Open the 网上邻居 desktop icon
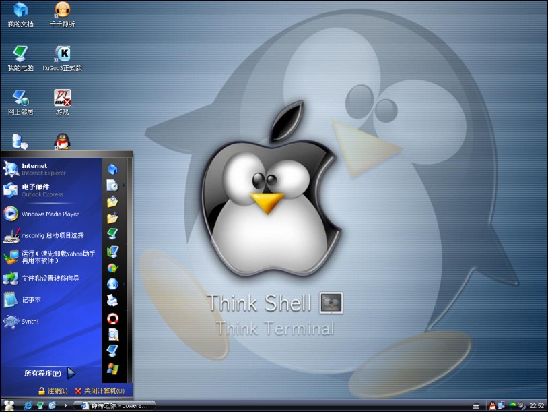This screenshot has height=412, width=548. pos(20,102)
